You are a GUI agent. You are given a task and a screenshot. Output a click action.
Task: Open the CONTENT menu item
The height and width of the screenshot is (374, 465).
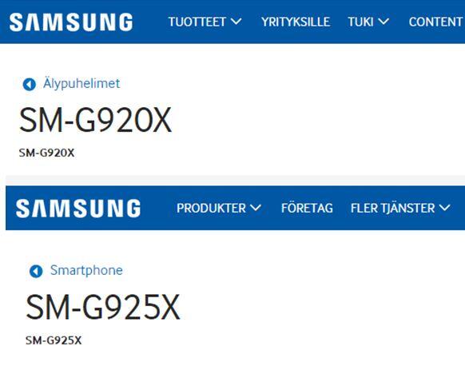(435, 22)
